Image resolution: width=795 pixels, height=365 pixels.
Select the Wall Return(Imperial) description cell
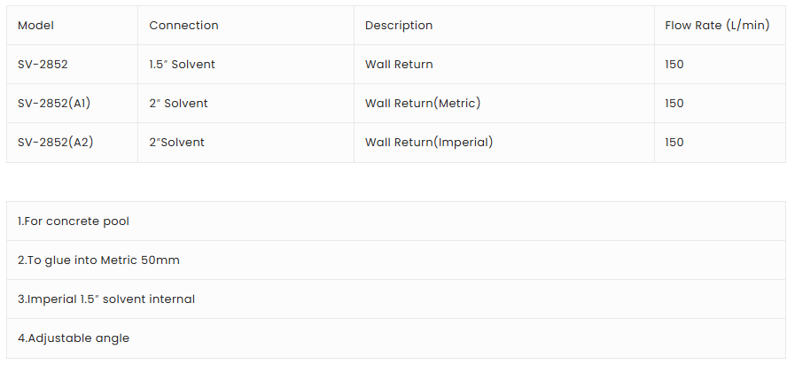429,143
